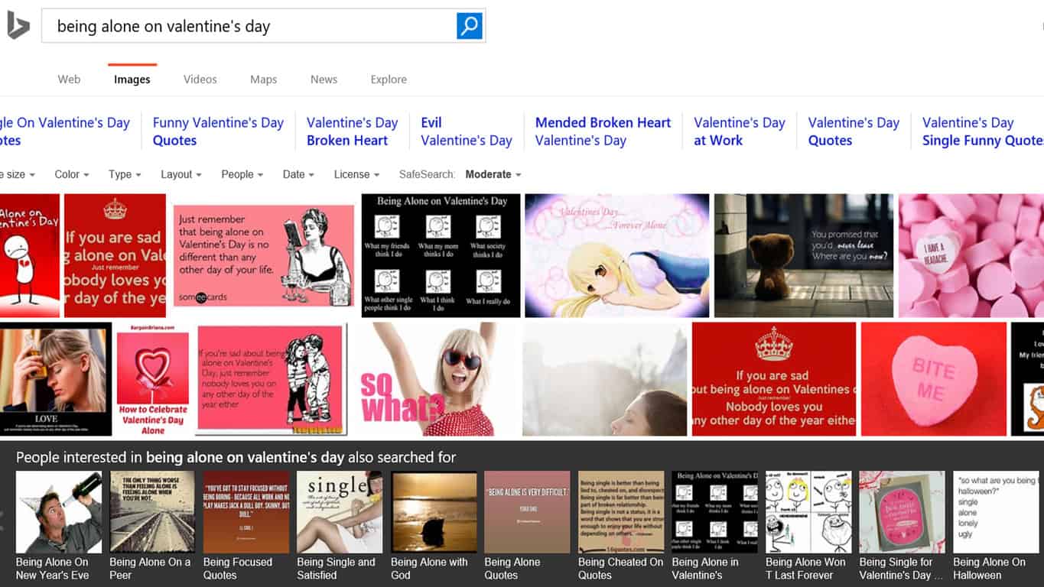This screenshot has height=587, width=1044.
Task: Select Being Alone On New Year's Eve thumbnail
Action: click(x=59, y=512)
